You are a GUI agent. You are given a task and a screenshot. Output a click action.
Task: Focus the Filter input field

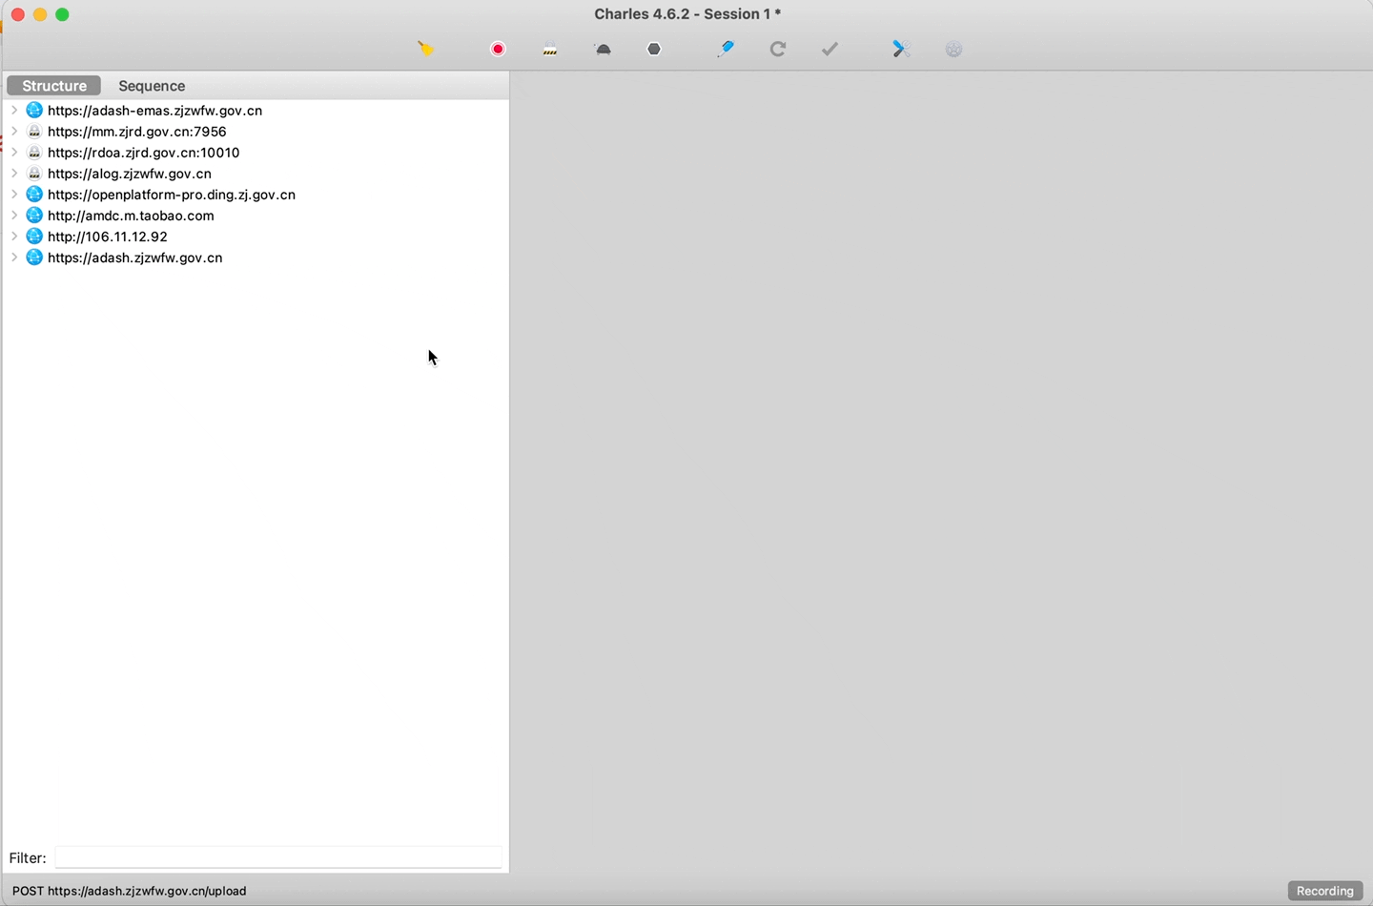[x=278, y=857]
